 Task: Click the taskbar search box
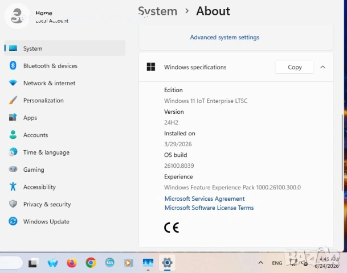11,263
